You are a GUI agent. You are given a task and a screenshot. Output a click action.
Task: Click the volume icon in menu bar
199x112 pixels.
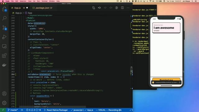[x=153, y=1]
